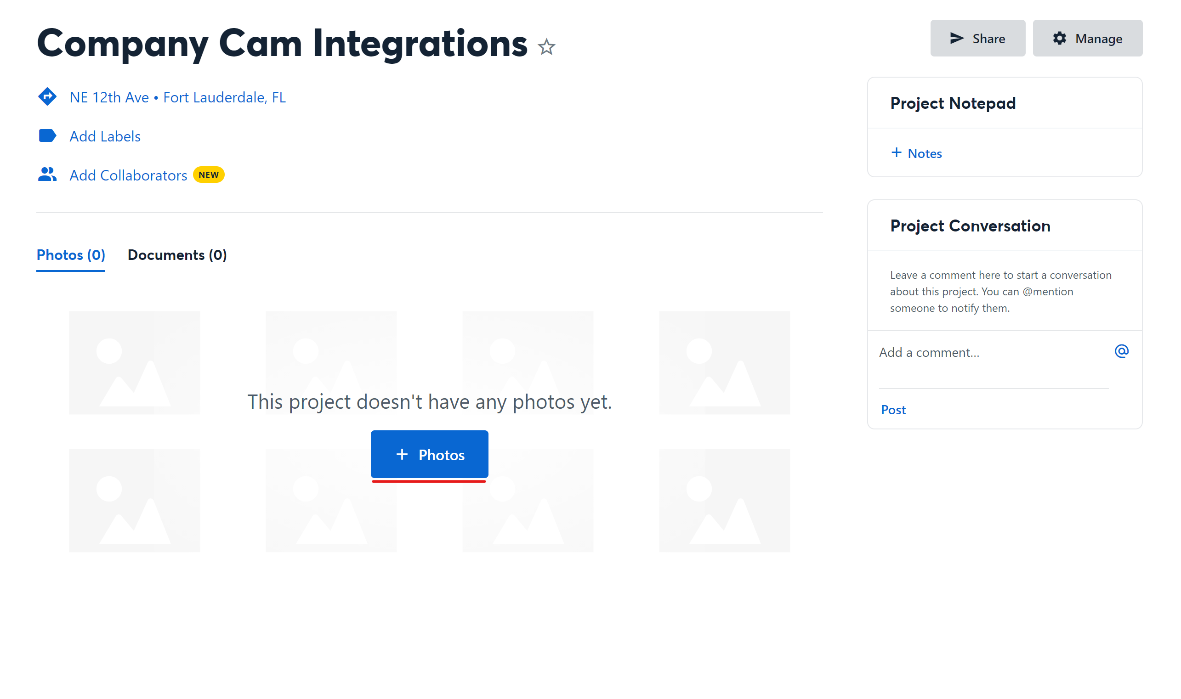Image resolution: width=1181 pixels, height=699 pixels.
Task: Select the Photos tab
Action: click(x=71, y=254)
